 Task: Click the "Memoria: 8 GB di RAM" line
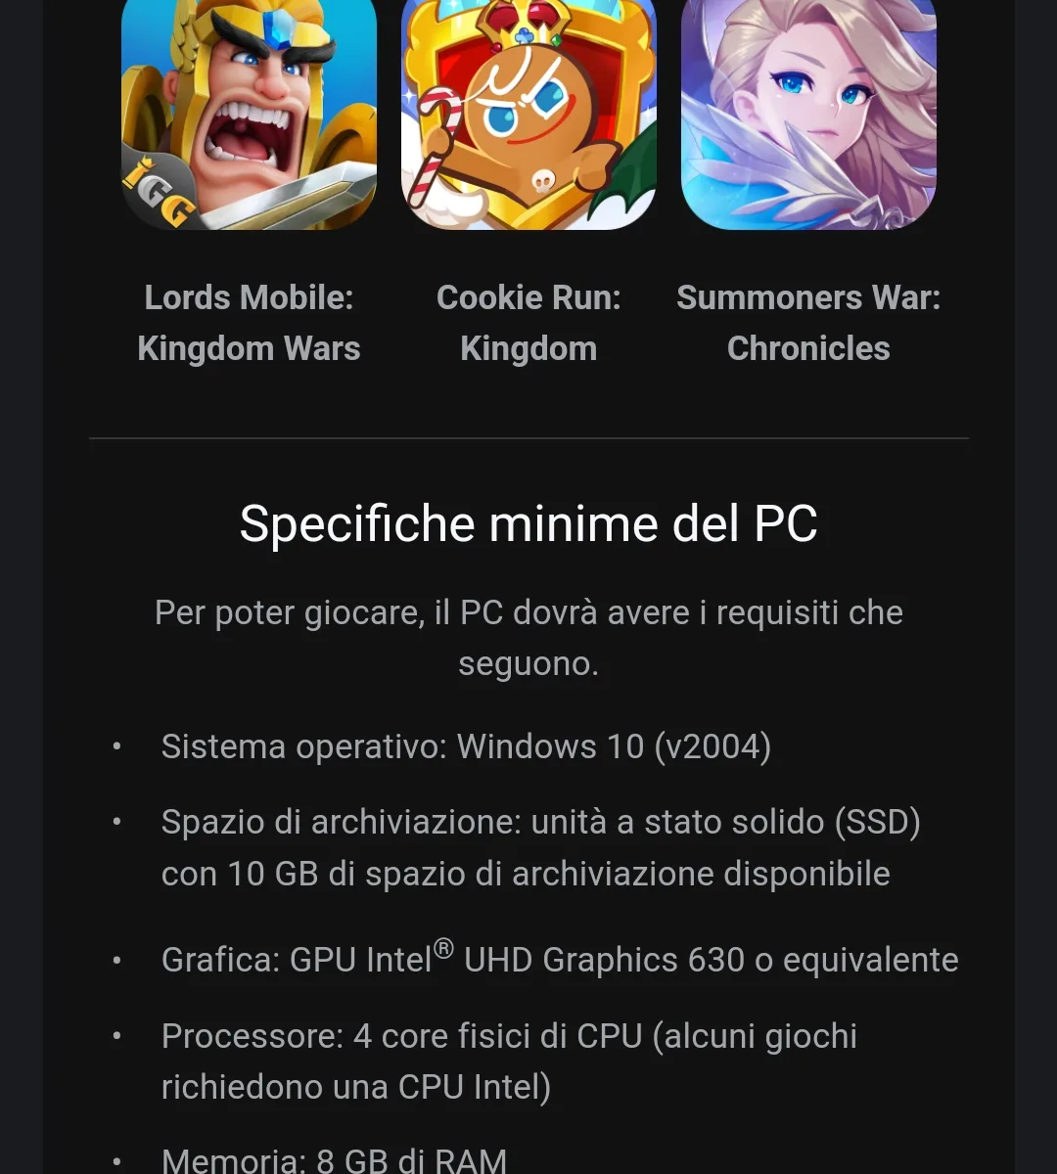pos(334,1159)
